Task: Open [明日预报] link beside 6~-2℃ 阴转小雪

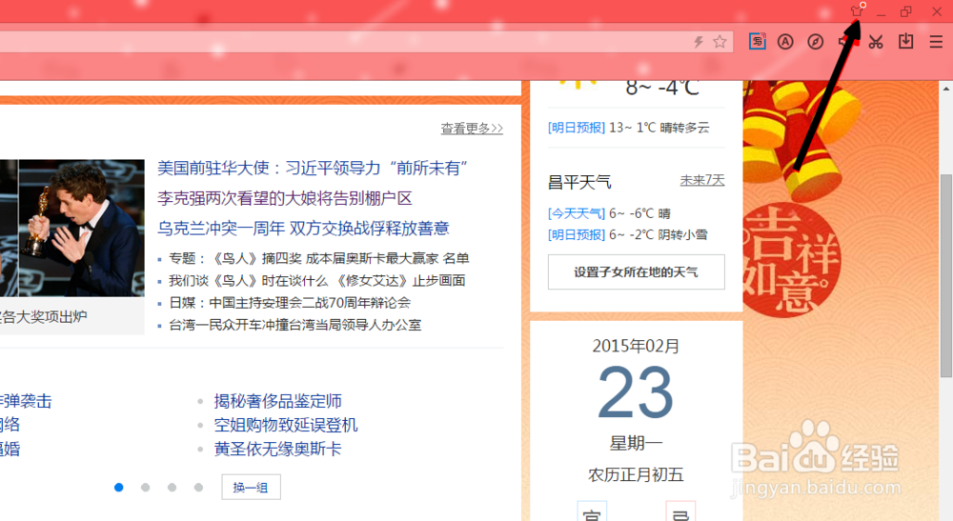Action: point(577,235)
